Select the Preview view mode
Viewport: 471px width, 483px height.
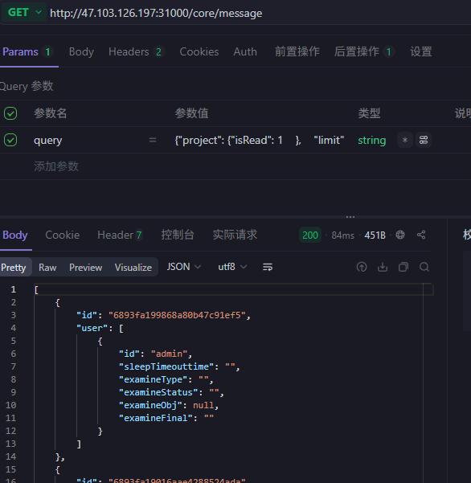[x=85, y=267]
